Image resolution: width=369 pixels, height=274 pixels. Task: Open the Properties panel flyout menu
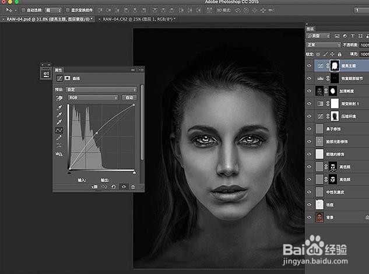(x=141, y=70)
